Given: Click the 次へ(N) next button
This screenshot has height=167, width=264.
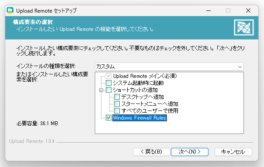Looking at the screenshot, I should tap(190, 152).
